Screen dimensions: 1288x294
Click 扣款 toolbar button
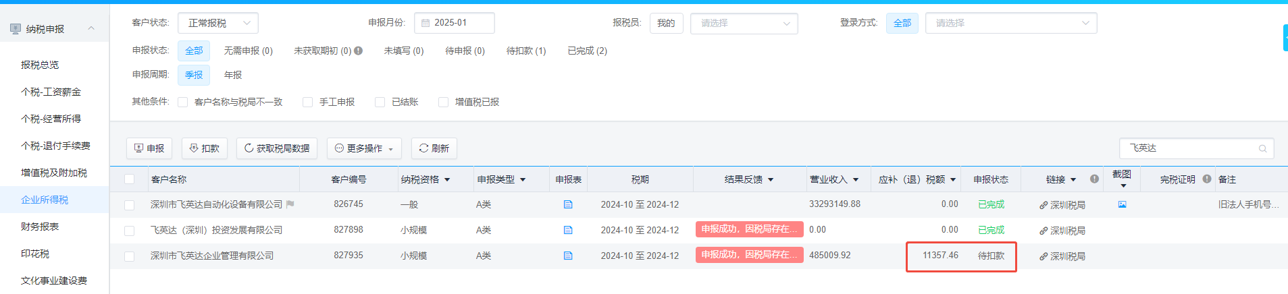tap(205, 148)
